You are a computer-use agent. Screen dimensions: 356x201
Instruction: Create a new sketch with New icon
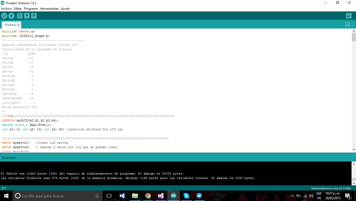tap(20, 16)
